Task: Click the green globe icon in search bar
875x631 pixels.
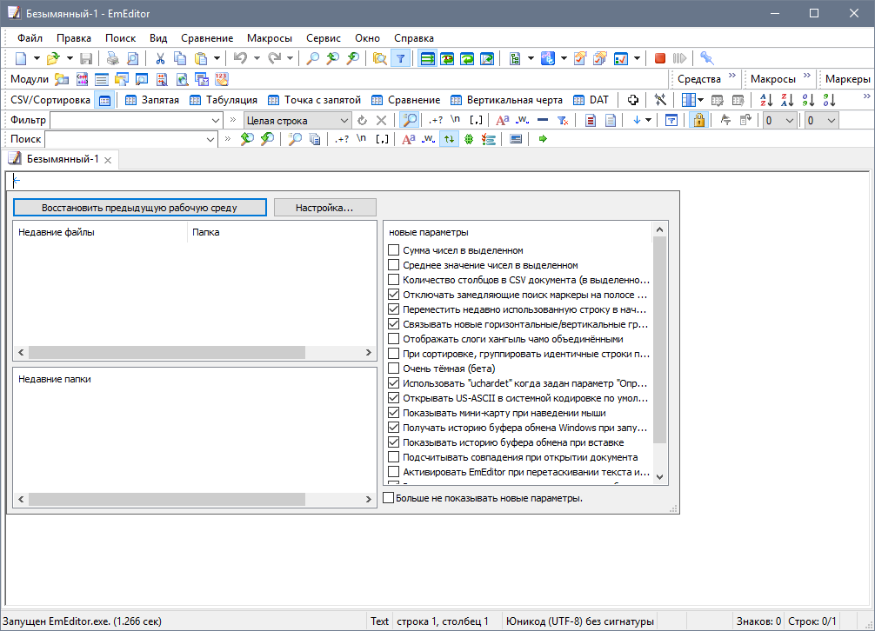Action: pyautogui.click(x=469, y=139)
